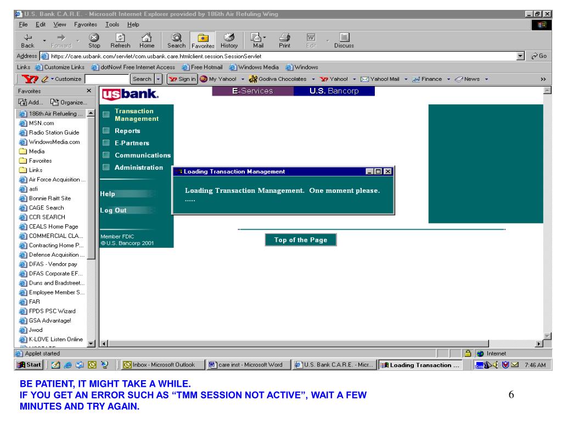Select the Communications checkbox
Image resolution: width=562 pixels, height=422 pixels.
(x=106, y=155)
